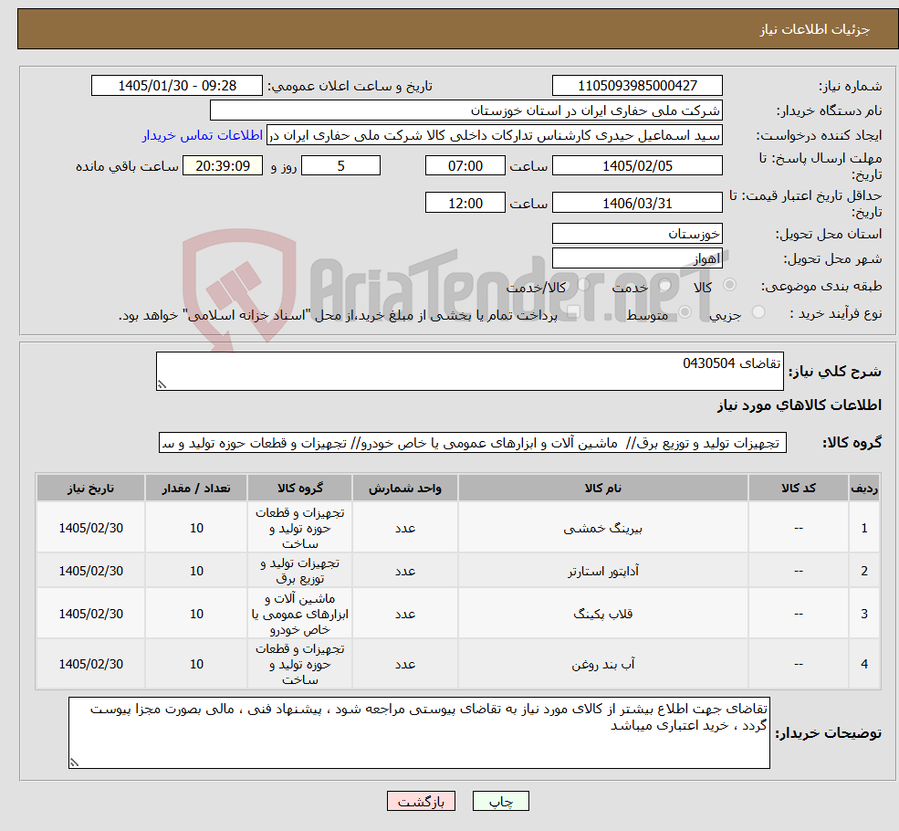This screenshot has width=899, height=831.
Task: Toggle the treasury bonds payment checkbox
Action: 572,312
